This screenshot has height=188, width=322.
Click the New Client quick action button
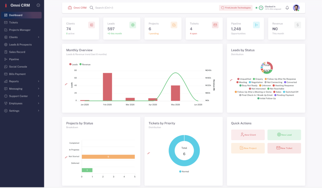pyautogui.click(x=248, y=135)
